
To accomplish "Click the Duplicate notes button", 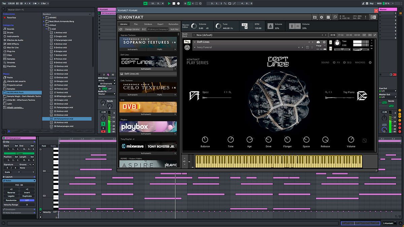I will click(x=27, y=196).
